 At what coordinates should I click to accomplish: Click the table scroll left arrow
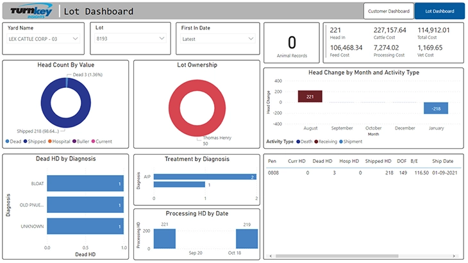271,256
